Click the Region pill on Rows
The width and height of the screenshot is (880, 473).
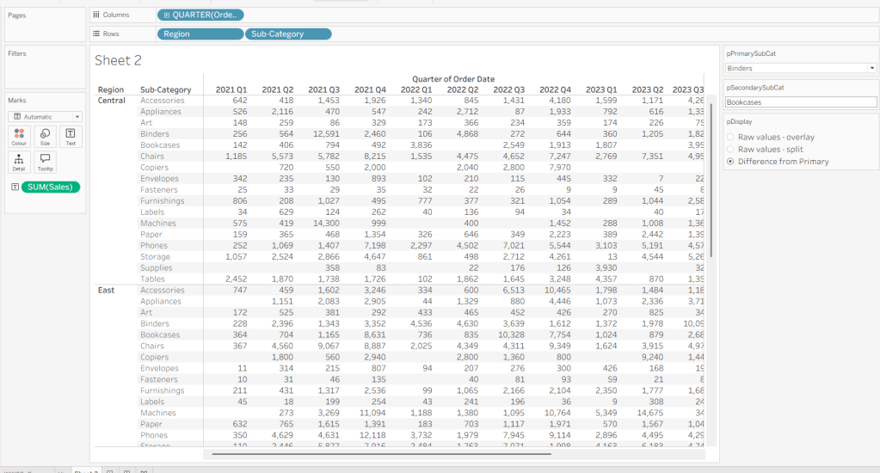pos(200,34)
